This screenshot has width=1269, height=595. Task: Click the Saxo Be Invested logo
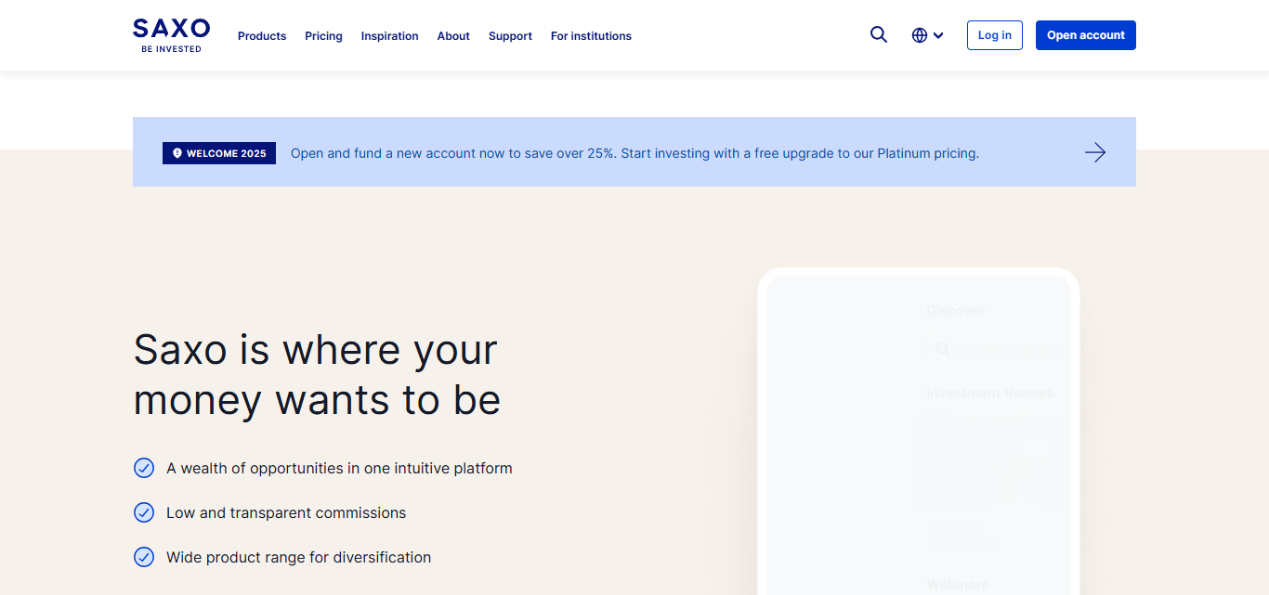171,35
